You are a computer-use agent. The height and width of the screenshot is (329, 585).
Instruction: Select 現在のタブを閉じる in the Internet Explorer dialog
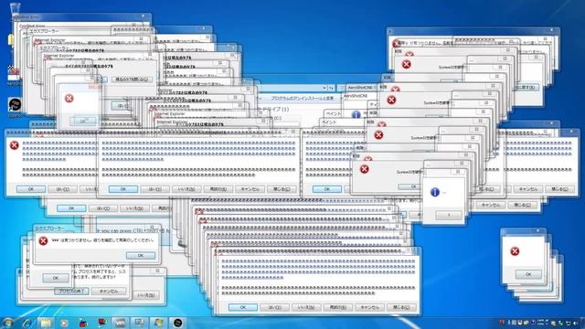pyautogui.click(x=132, y=80)
